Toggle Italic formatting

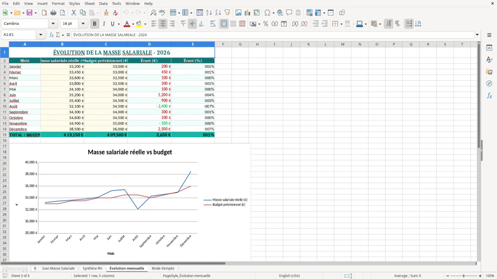click(x=104, y=24)
